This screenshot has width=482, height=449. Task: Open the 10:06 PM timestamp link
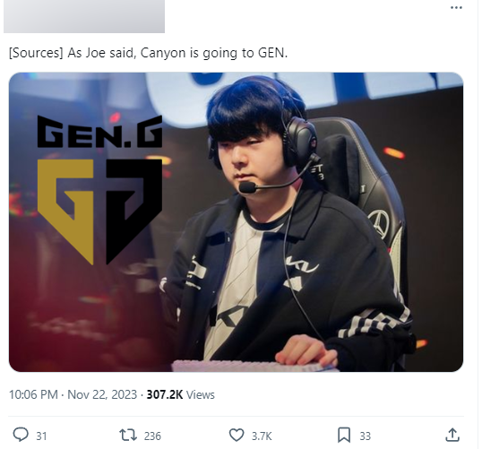coord(33,394)
